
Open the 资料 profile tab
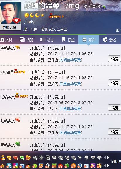[6, 40]
